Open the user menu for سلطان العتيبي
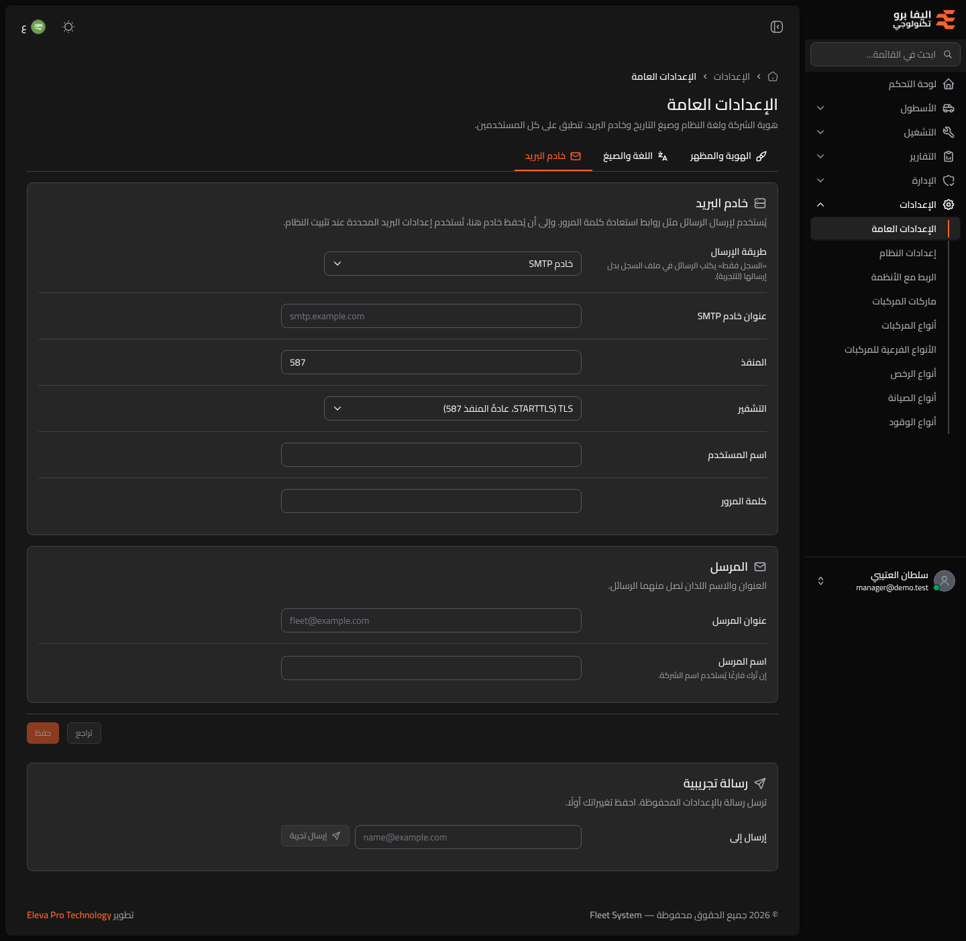The image size is (966, 941). (885, 581)
